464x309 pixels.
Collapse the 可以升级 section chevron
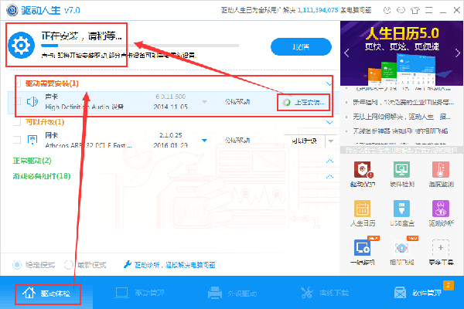coord(329,122)
